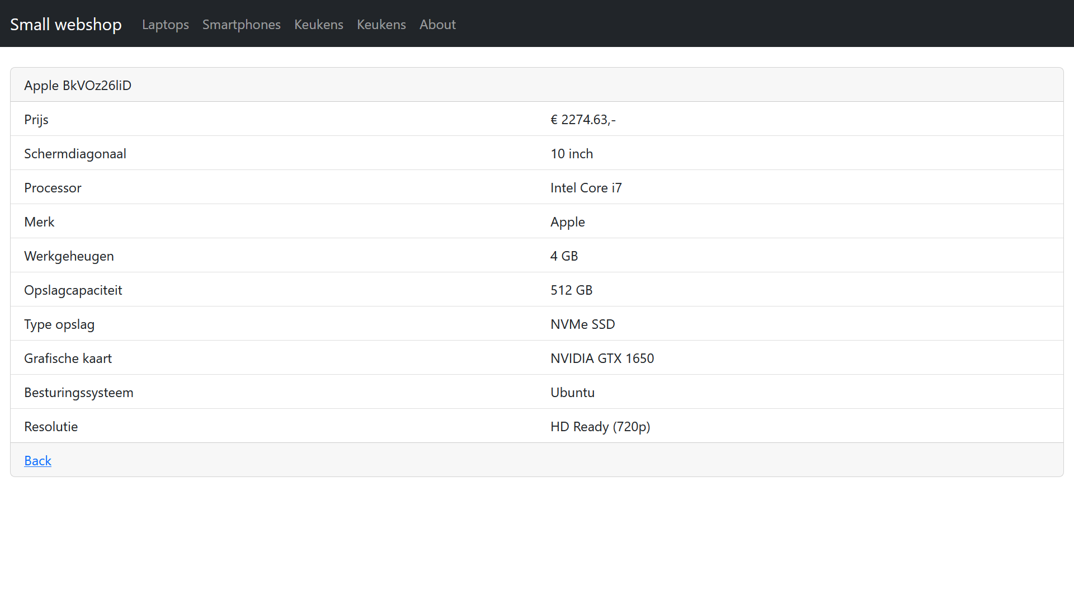Viewport: 1074px width, 604px height.
Task: Open the Laptops menu item
Action: coord(165,25)
